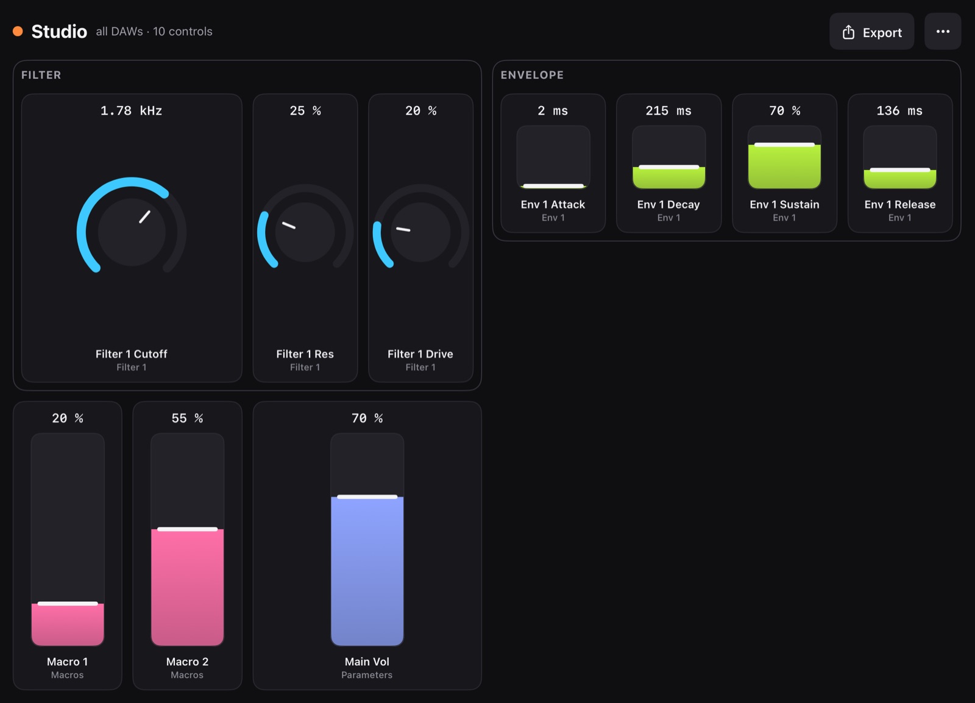
Task: Click the Env 1 Attack slider
Action: [553, 157]
